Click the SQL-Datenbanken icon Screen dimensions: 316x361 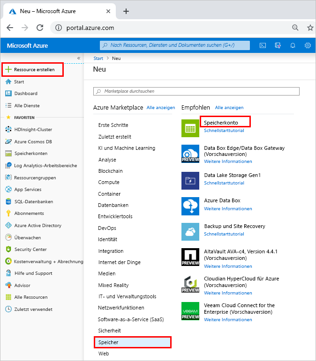(x=8, y=201)
